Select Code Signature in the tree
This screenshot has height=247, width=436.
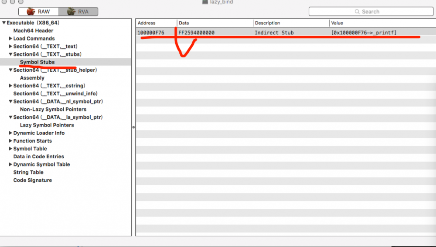tap(33, 180)
